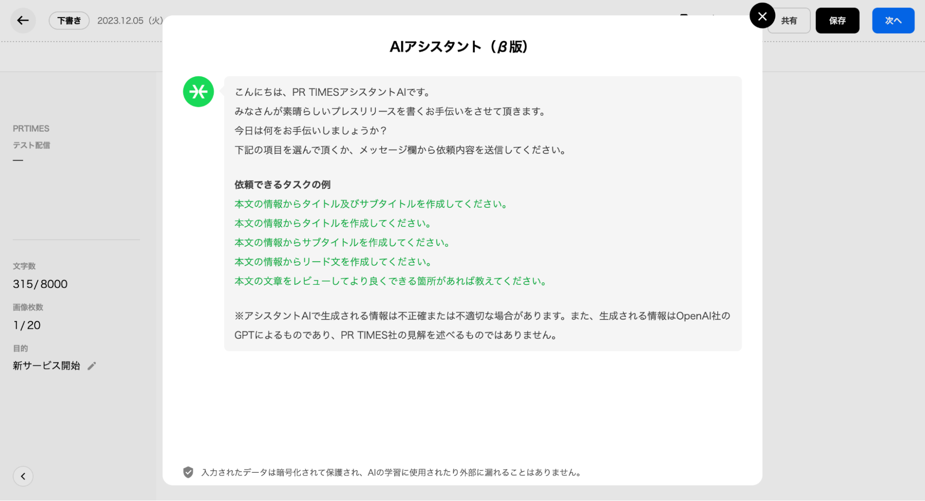
Task: Close the AI assistant dialog
Action: 762,16
